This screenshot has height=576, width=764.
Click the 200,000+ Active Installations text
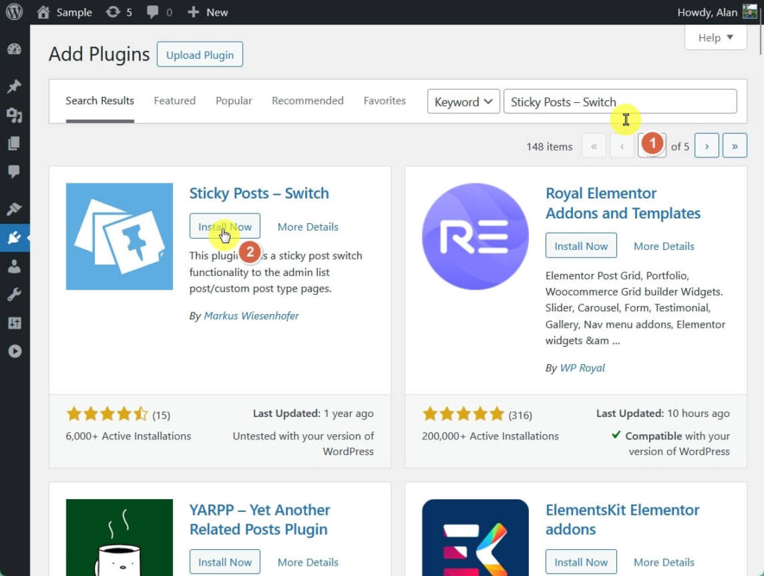point(490,436)
